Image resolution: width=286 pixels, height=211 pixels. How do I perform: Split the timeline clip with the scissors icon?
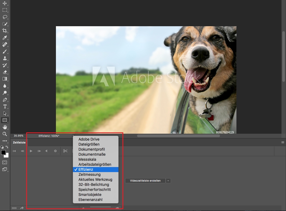click(x=65, y=151)
